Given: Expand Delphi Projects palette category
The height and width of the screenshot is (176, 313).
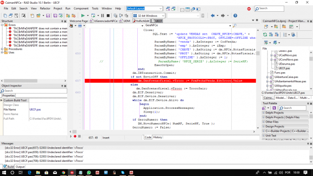Looking at the screenshot, I should [263, 113].
